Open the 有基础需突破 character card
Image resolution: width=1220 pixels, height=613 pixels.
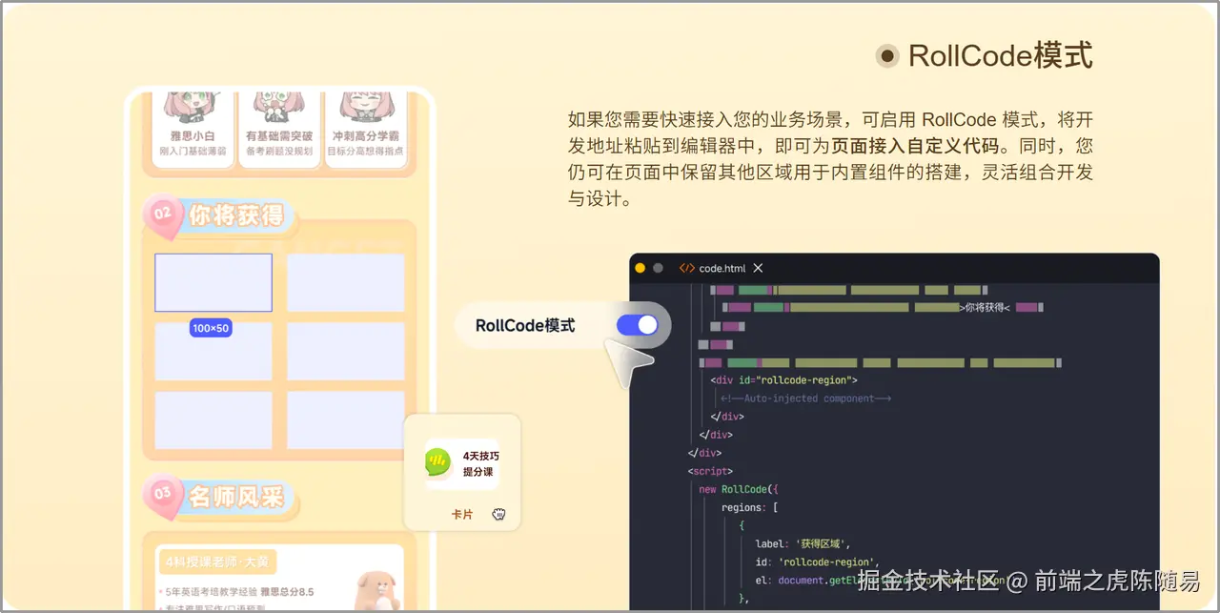[x=279, y=129]
